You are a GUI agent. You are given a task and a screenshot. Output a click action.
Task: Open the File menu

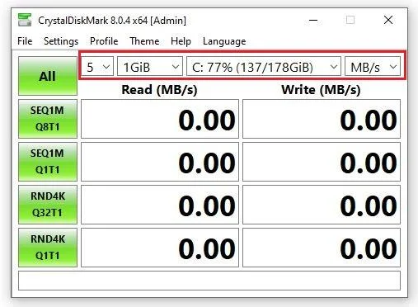25,41
